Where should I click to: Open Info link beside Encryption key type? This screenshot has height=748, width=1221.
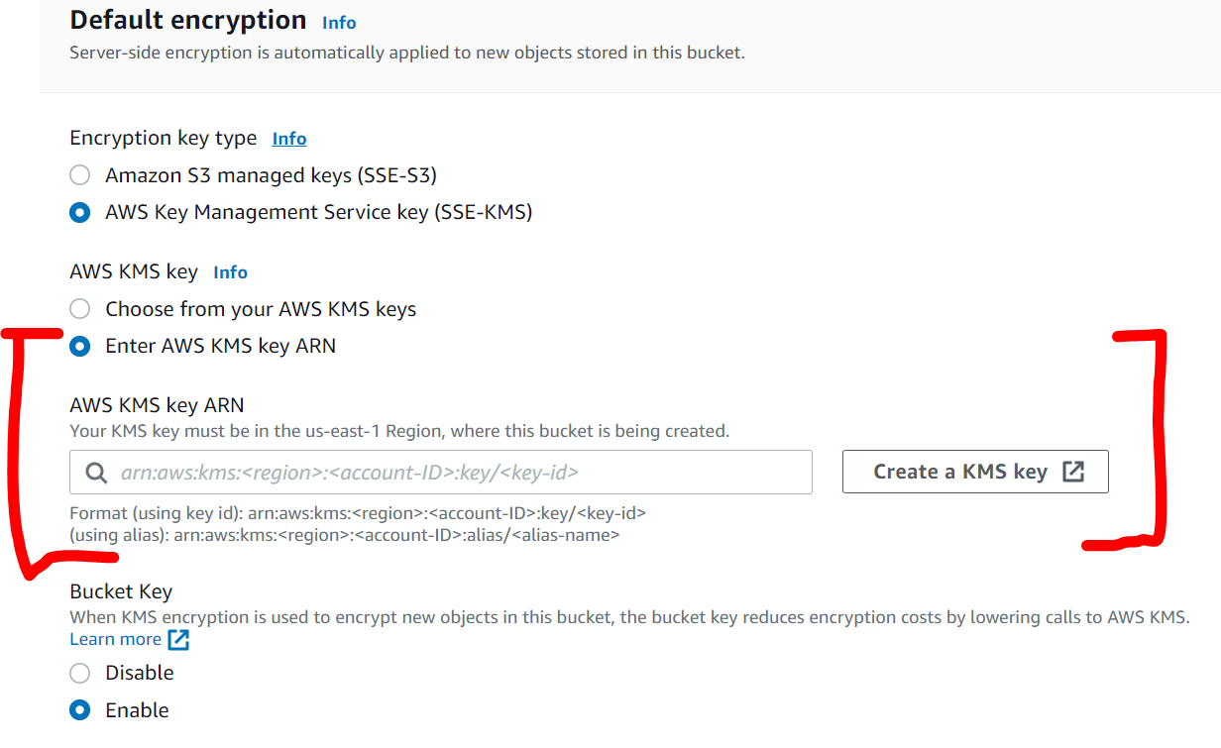(x=289, y=139)
